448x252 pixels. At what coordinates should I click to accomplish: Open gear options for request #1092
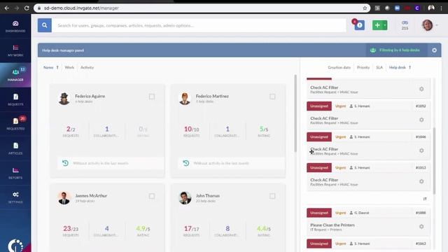[x=421, y=120]
